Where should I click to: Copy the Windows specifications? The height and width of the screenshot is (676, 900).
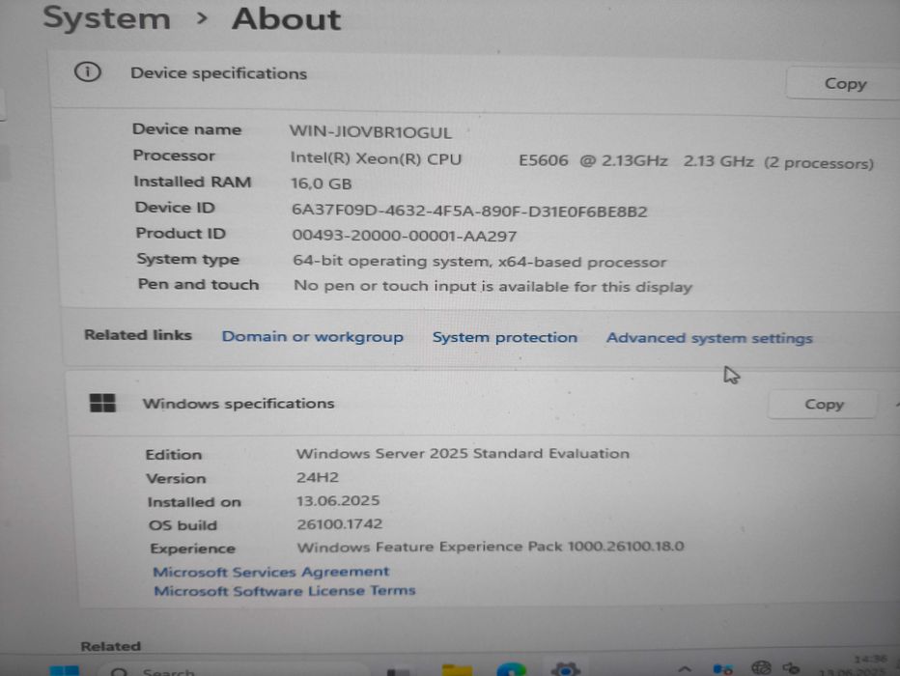(x=823, y=404)
